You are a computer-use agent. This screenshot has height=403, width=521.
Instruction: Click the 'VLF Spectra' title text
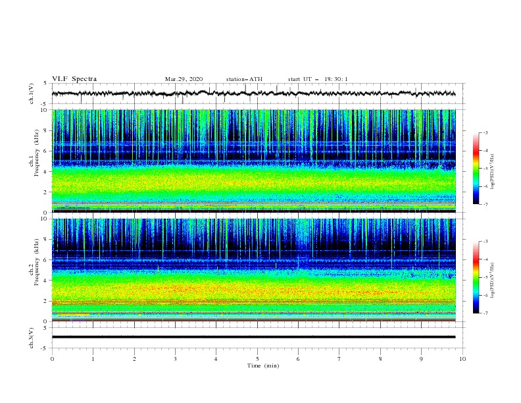74,79
